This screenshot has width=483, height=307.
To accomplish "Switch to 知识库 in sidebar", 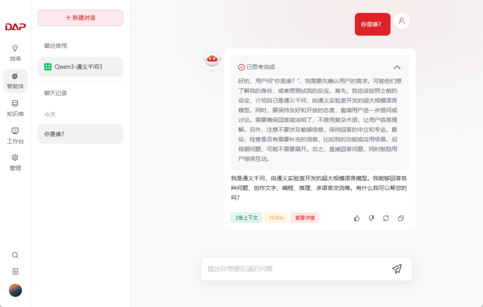I will 15,108.
